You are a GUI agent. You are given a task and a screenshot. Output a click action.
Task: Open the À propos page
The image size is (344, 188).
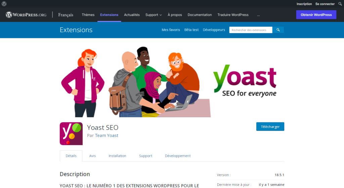[175, 15]
